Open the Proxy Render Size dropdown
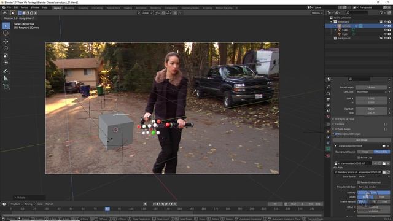This screenshot has height=221, width=393. [373, 187]
